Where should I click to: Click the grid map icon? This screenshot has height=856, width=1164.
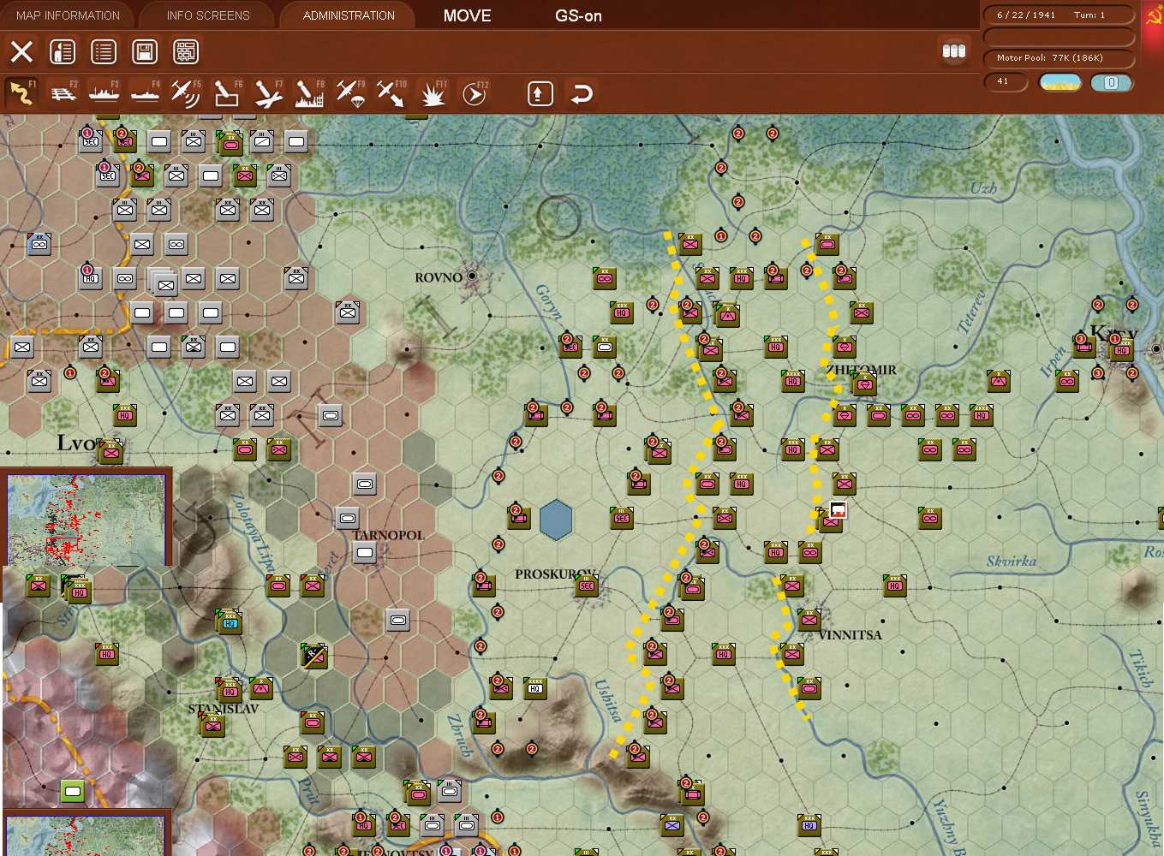(186, 52)
